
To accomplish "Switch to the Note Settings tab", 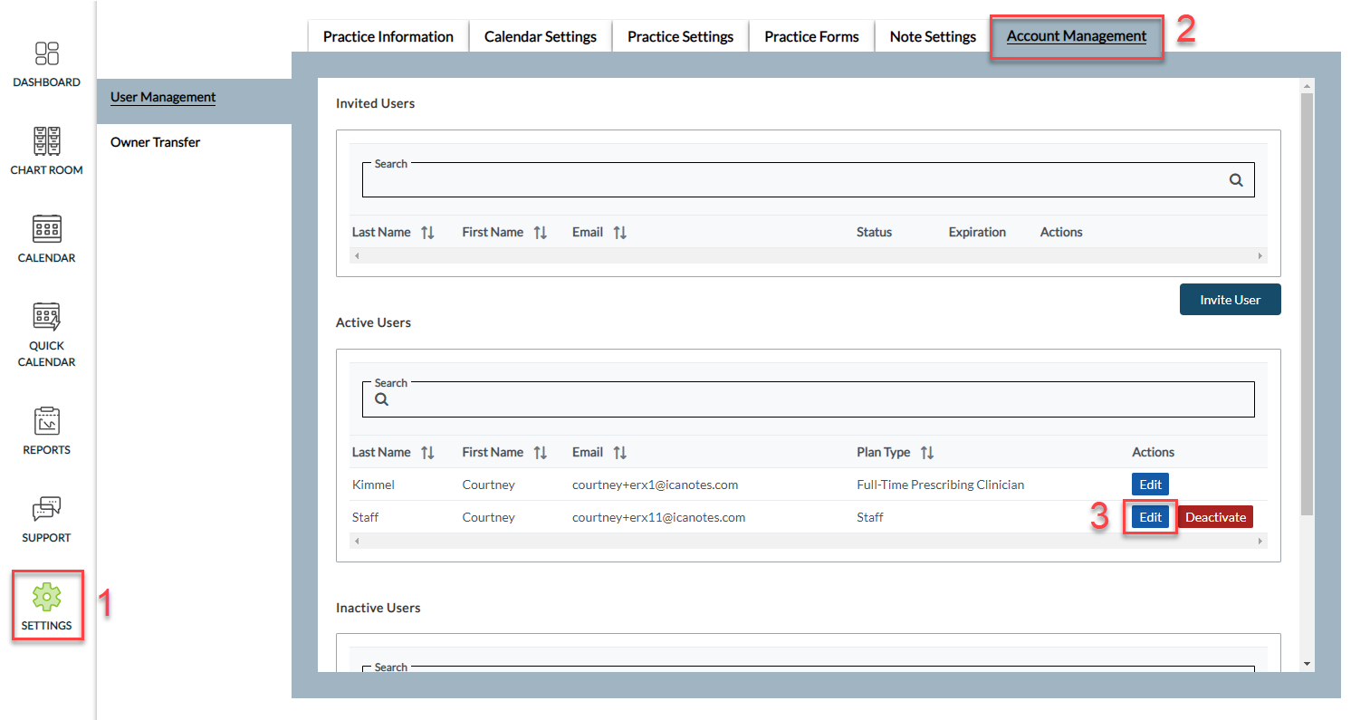I will (x=933, y=37).
